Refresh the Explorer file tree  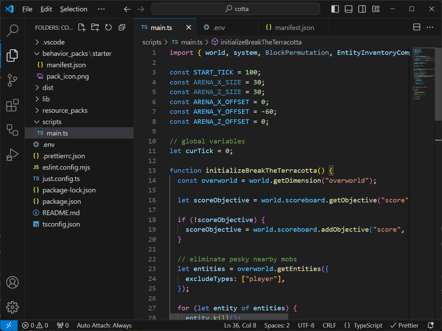[108, 27]
